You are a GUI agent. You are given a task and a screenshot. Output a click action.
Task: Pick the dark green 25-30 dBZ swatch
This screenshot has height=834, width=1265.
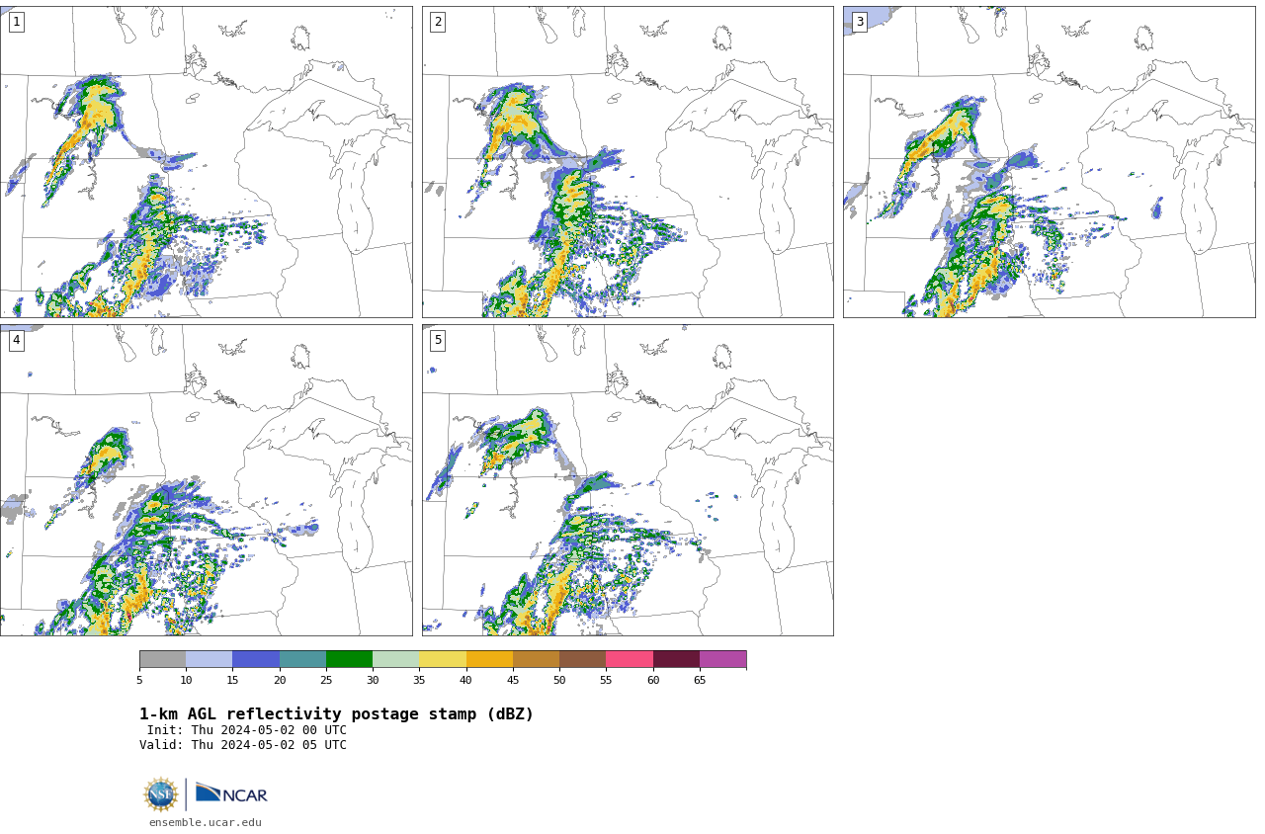[349, 659]
